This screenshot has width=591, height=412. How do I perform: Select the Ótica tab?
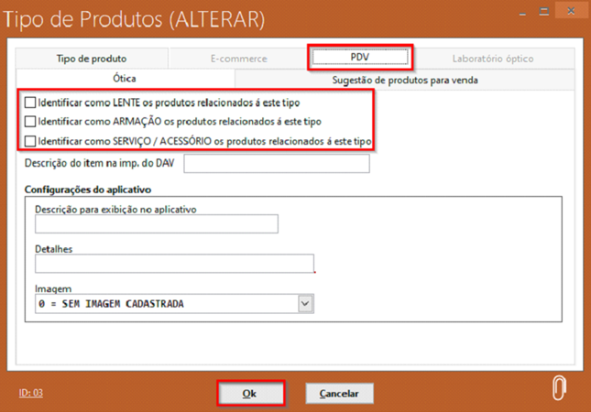(124, 80)
